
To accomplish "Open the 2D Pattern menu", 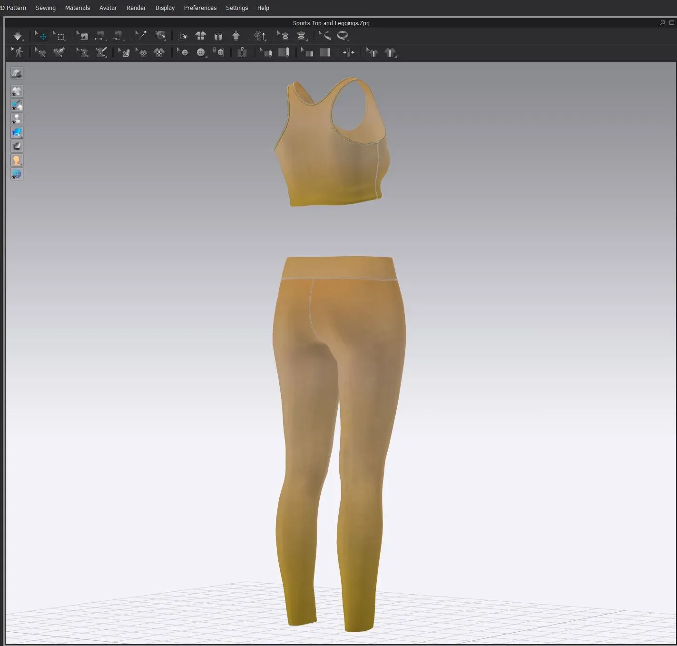I will point(13,8).
